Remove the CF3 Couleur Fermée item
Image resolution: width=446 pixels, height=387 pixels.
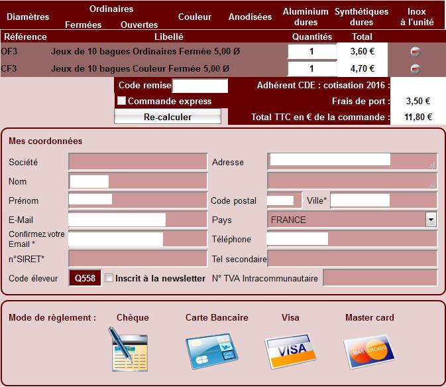pos(416,68)
